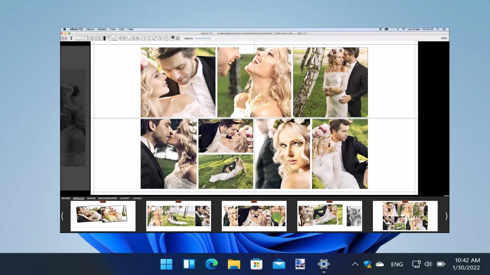Open the Wi-Fi status menu
This screenshot has width=490, height=275.
[x=403, y=29]
